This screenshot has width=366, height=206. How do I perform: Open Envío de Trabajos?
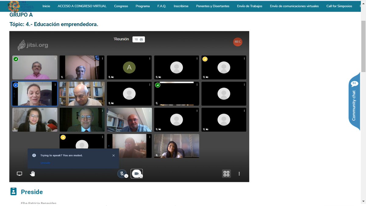point(249,6)
